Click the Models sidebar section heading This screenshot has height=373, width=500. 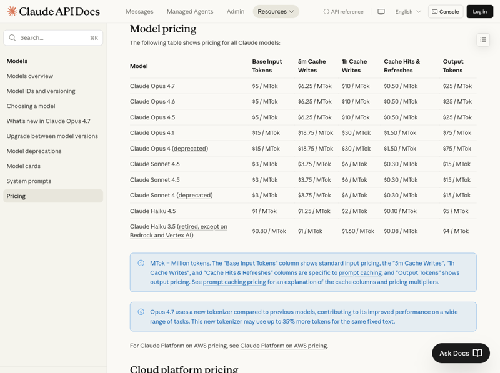pyautogui.click(x=17, y=61)
